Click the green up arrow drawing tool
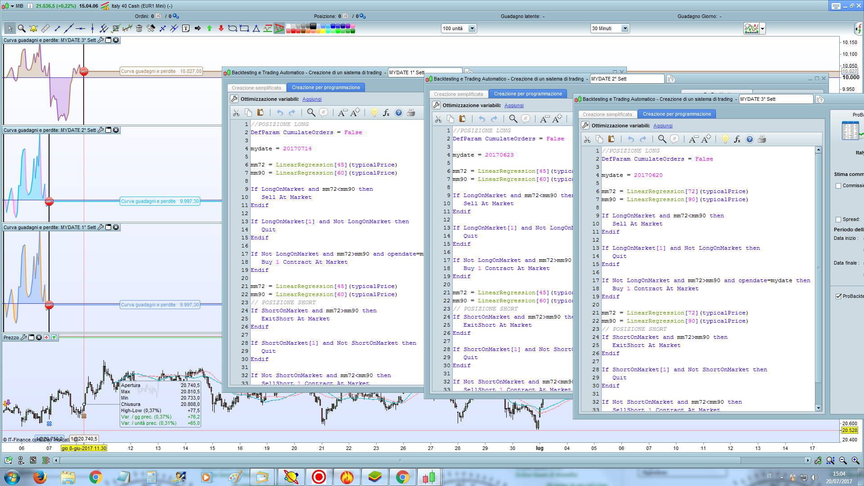The height and width of the screenshot is (486, 864). click(x=209, y=29)
